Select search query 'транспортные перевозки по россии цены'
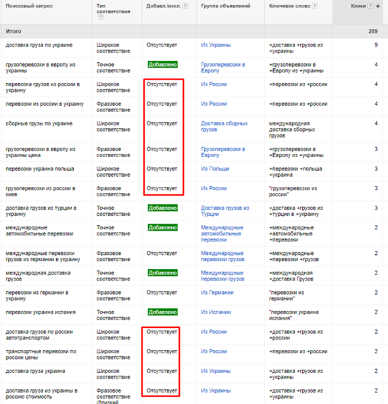Viewport: 388px width, 404px height. pos(41,354)
